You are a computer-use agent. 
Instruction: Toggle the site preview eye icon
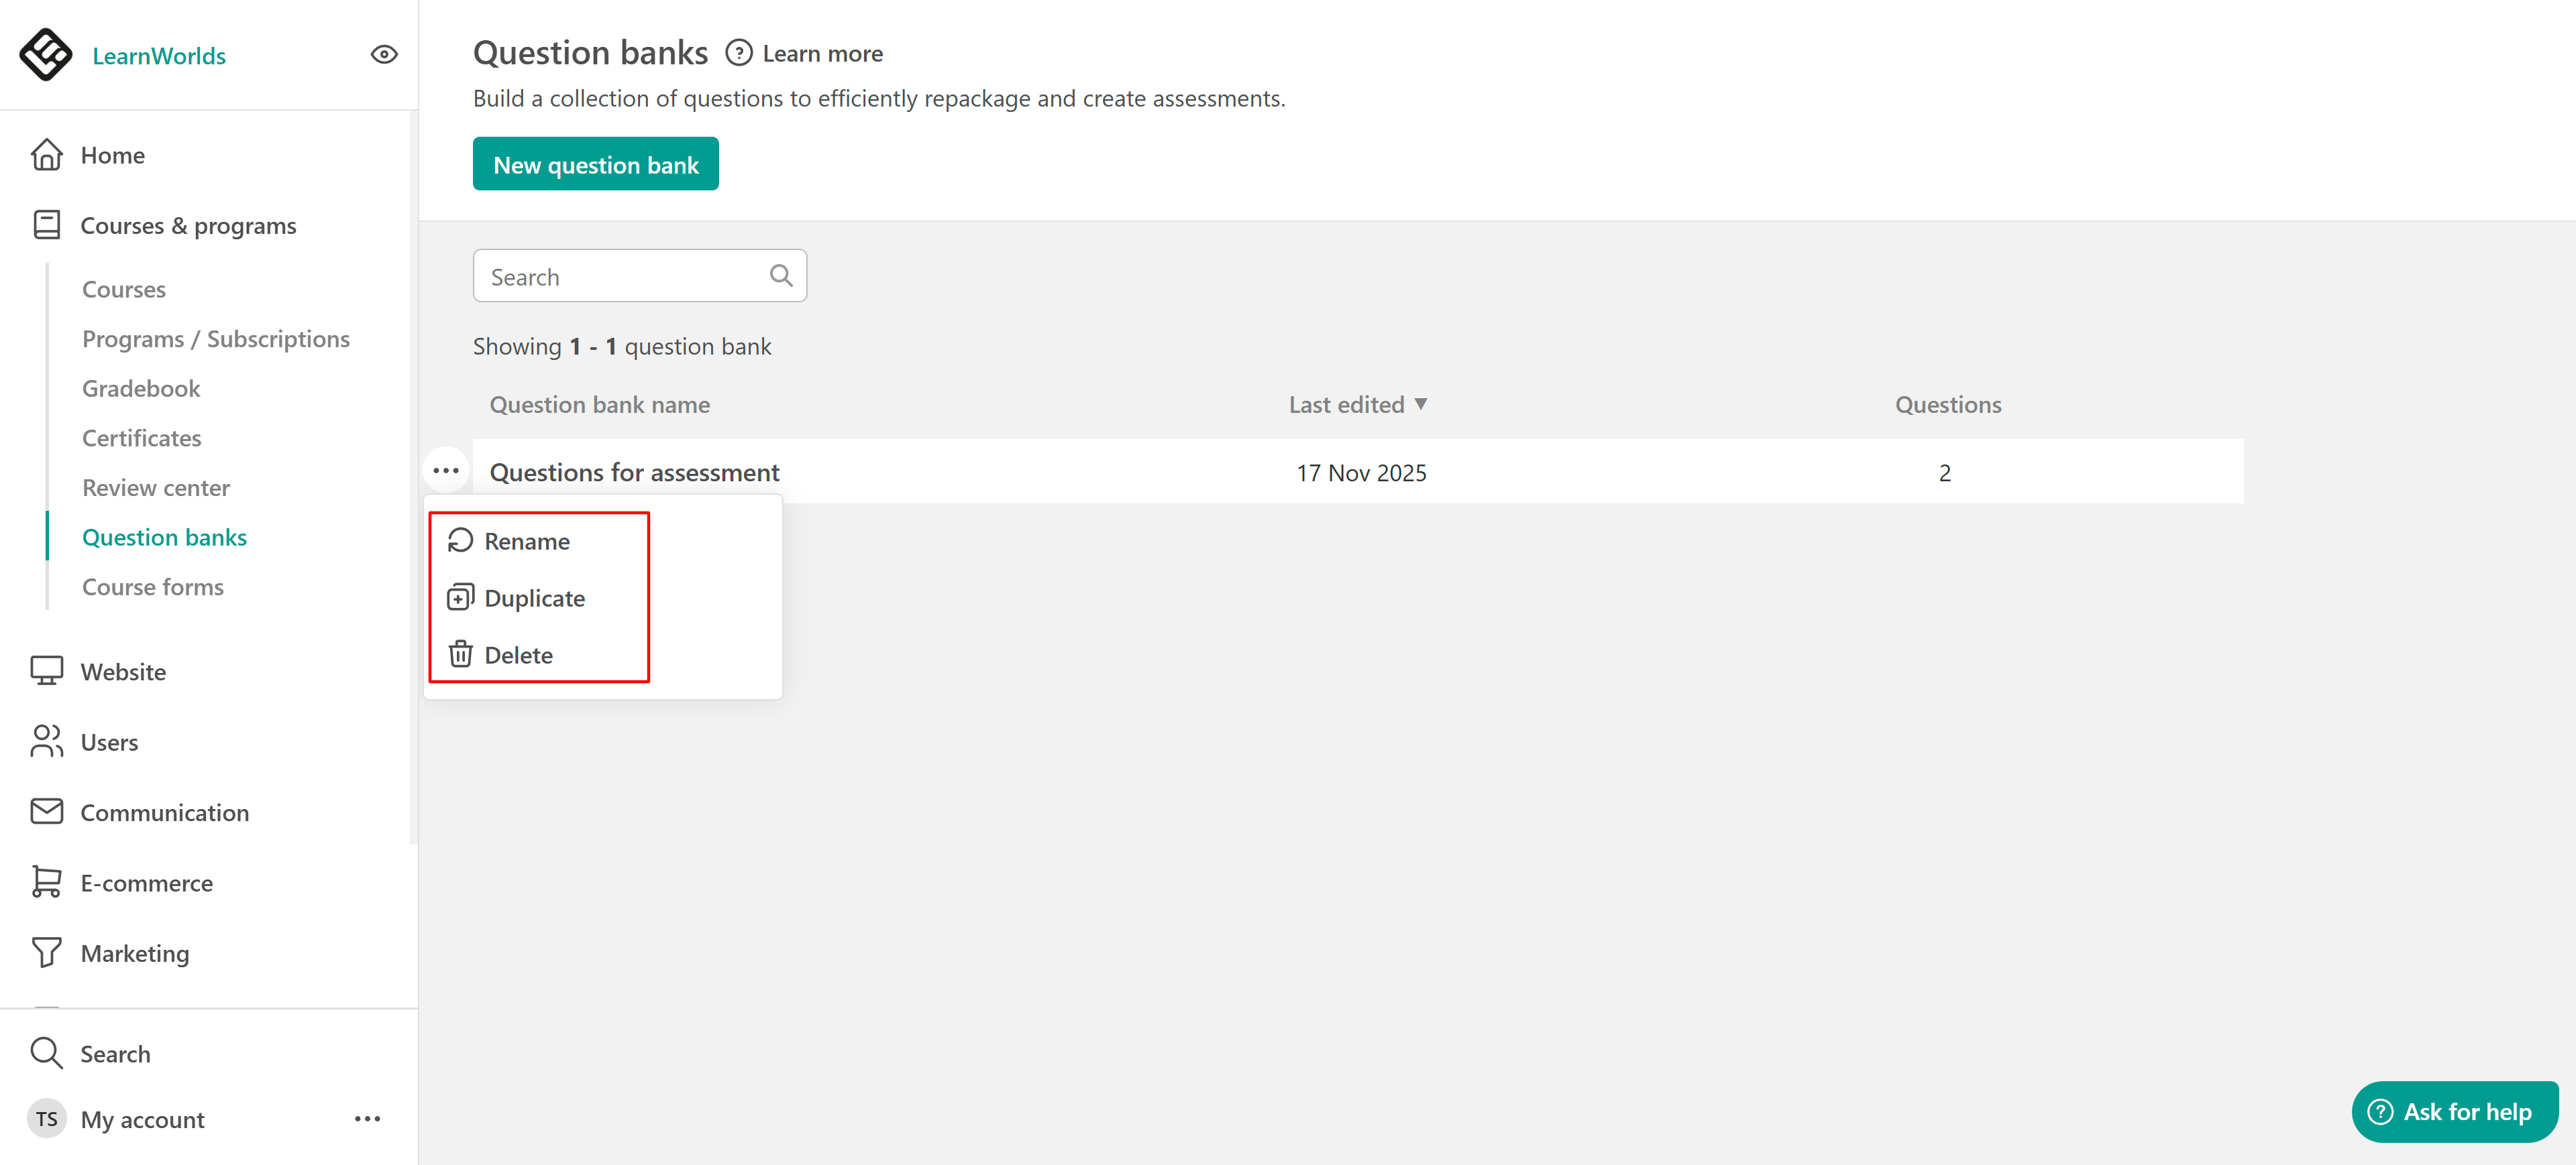pyautogui.click(x=384, y=55)
